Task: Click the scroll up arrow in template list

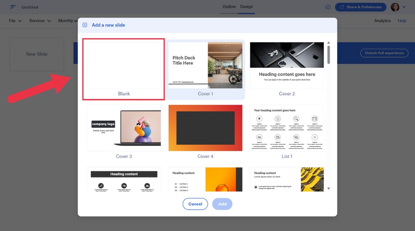Action: (x=329, y=43)
